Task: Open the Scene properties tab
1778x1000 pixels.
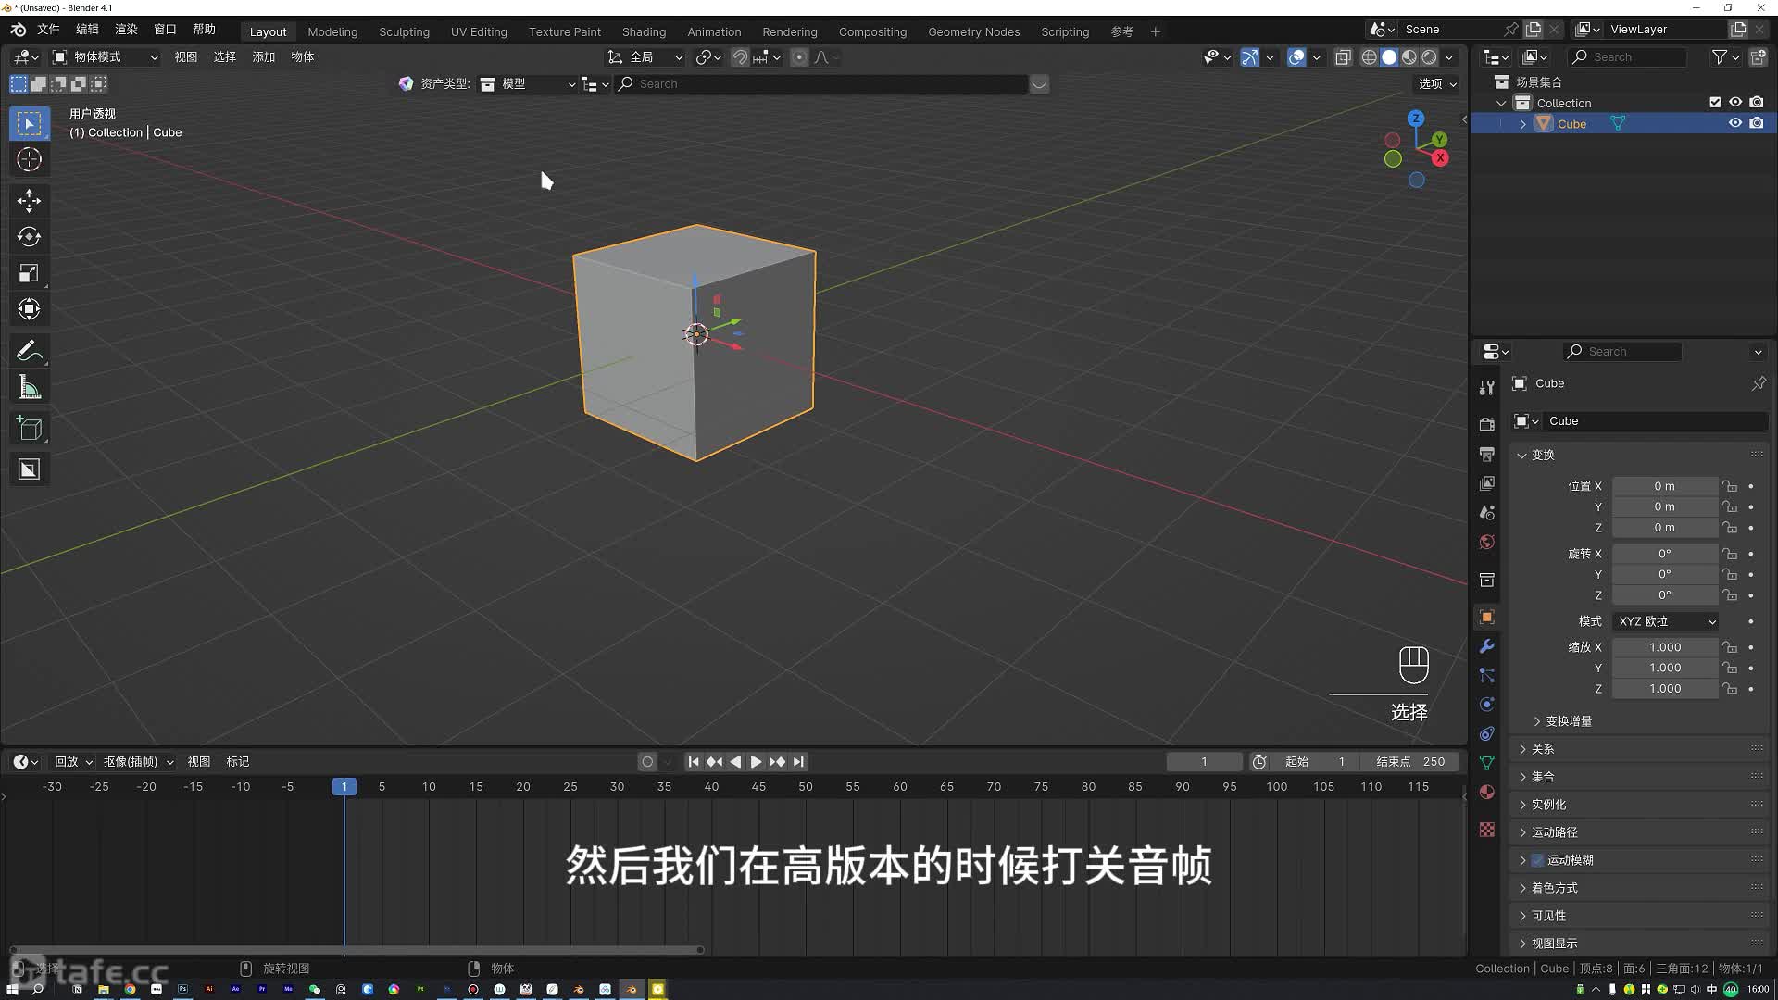Action: (1487, 512)
